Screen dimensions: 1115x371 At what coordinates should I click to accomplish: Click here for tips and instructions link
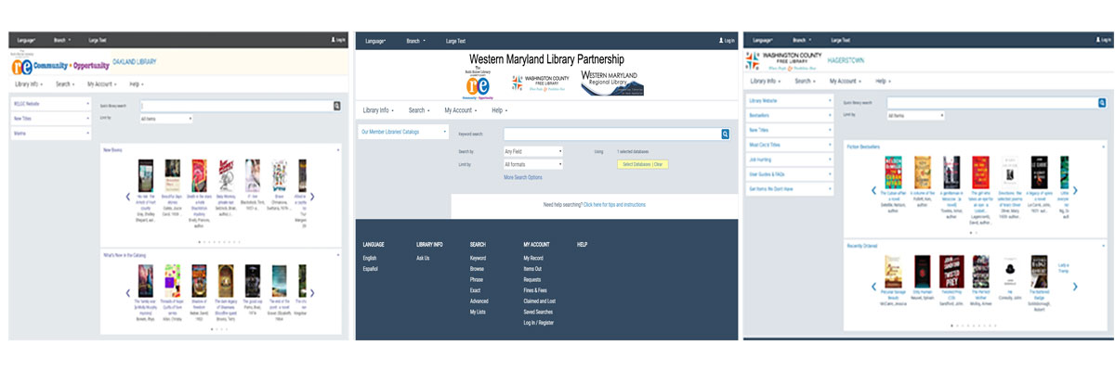614,204
